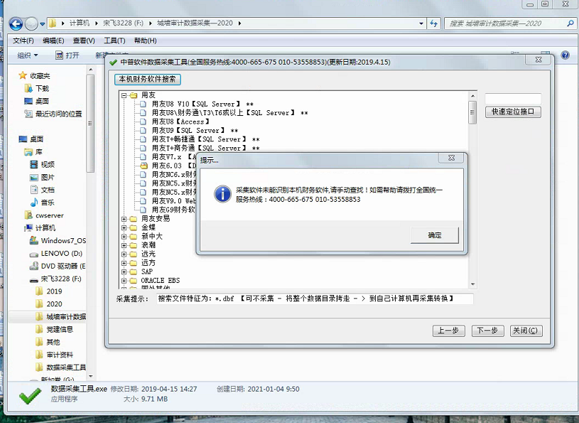
Task: Open the recent pages dropdown arrow
Action: click(x=43, y=24)
